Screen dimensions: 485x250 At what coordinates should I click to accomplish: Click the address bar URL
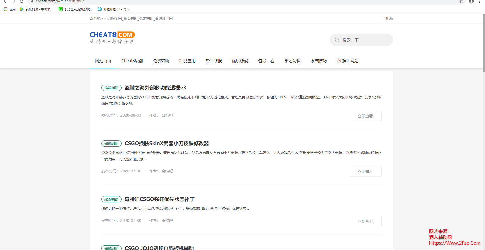pos(60,1)
